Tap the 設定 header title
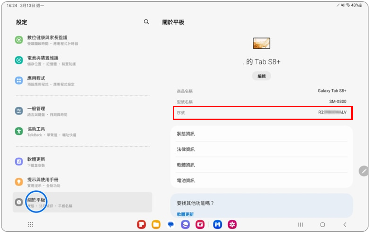This screenshot has width=370, height=233. [x=22, y=22]
